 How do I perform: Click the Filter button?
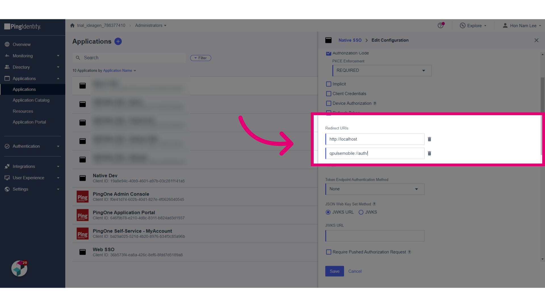click(x=201, y=58)
